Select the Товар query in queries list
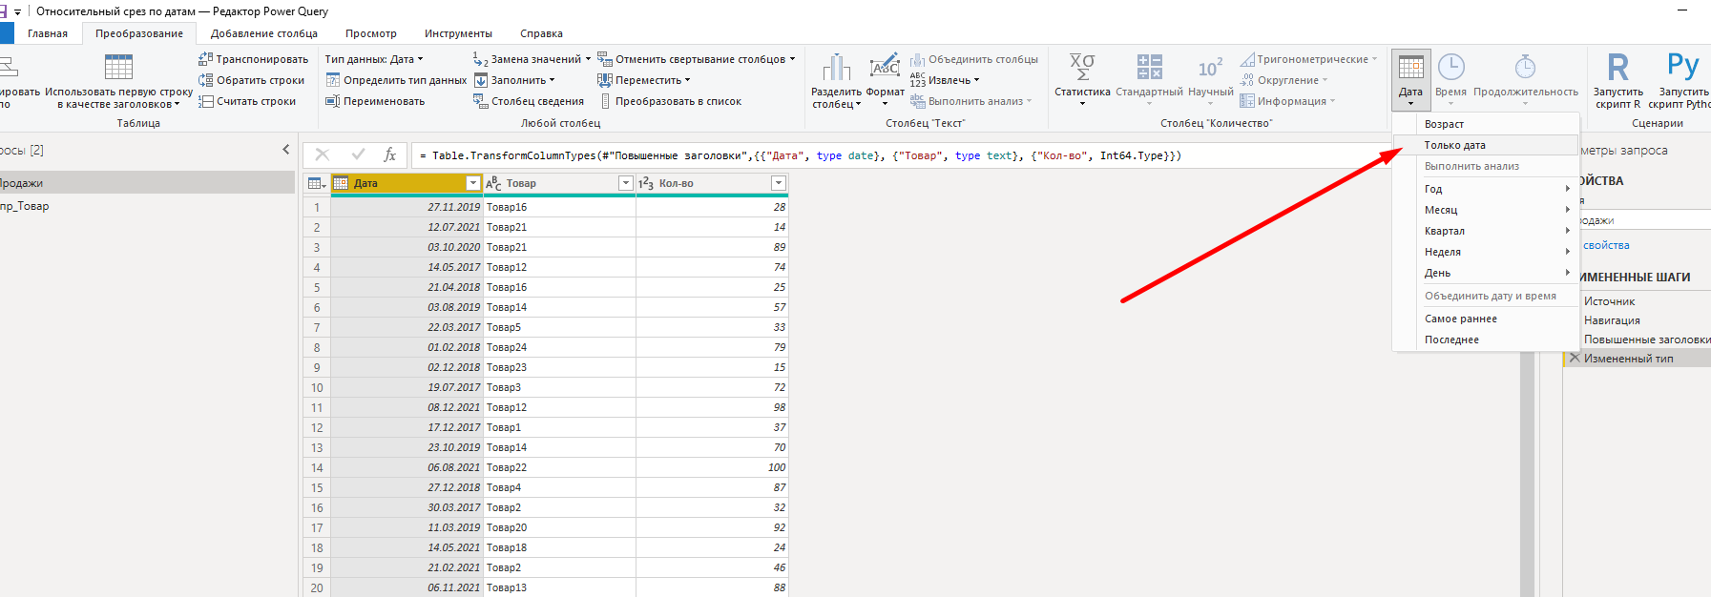The image size is (1711, 597). pyautogui.click(x=147, y=206)
